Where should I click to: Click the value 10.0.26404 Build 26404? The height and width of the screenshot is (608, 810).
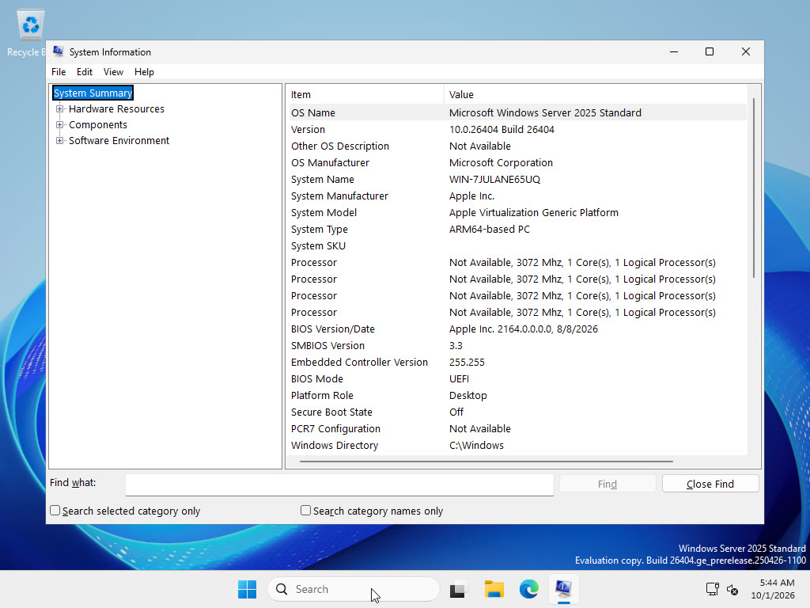pos(502,129)
